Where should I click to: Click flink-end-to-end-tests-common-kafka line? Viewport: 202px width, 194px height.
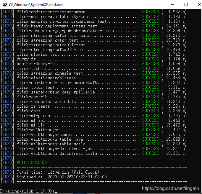pyautogui.click(x=94, y=83)
